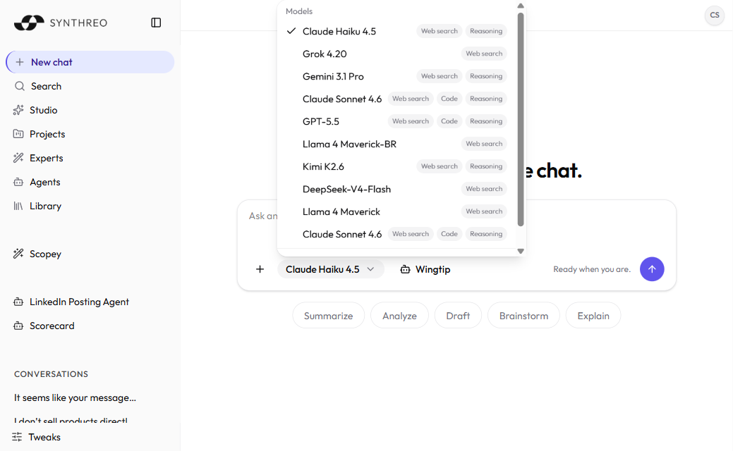The image size is (733, 451).
Task: Click Reasoning tag on Kimi K2.6
Action: 486,166
